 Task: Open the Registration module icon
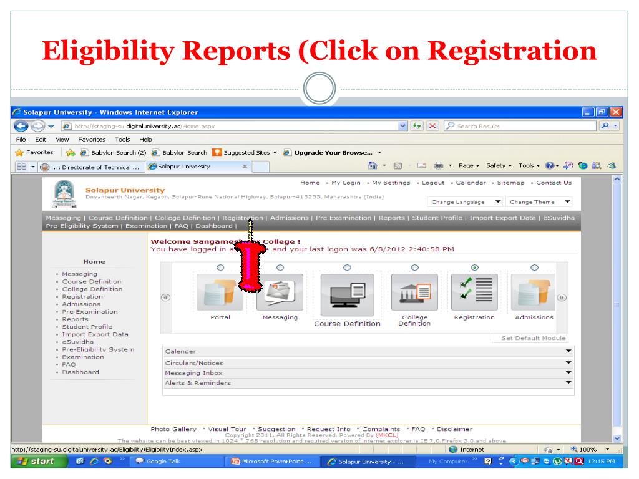[474, 293]
